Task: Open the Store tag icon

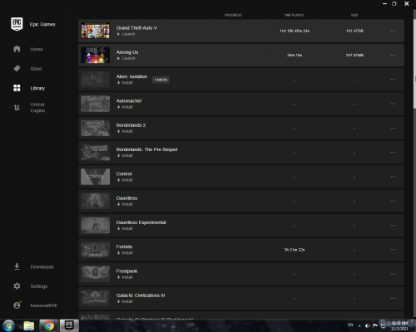Action: 17,69
